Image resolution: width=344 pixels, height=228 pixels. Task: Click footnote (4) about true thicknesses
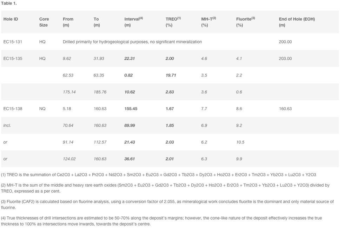click(163, 221)
